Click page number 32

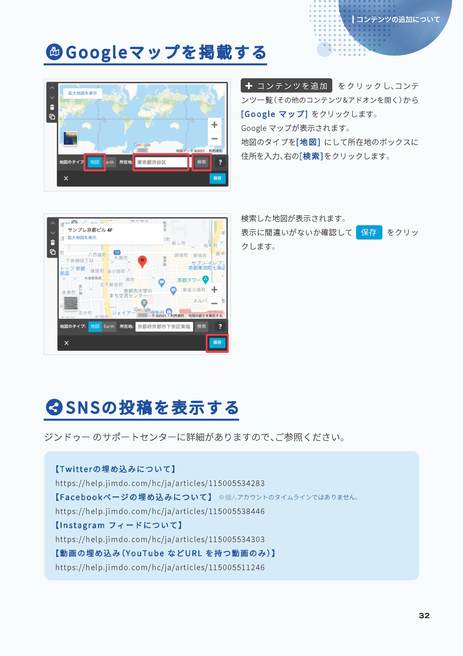(x=424, y=616)
